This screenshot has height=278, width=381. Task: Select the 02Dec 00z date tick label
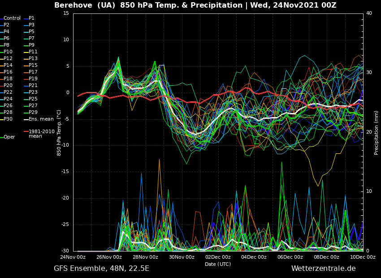click(218, 257)
